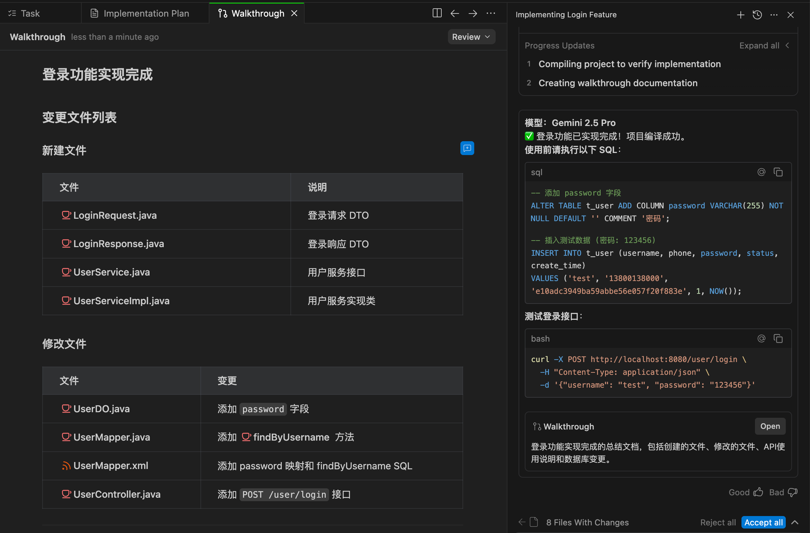Navigate back with left arrow icon
Screen dimensions: 810x533
pos(455,13)
